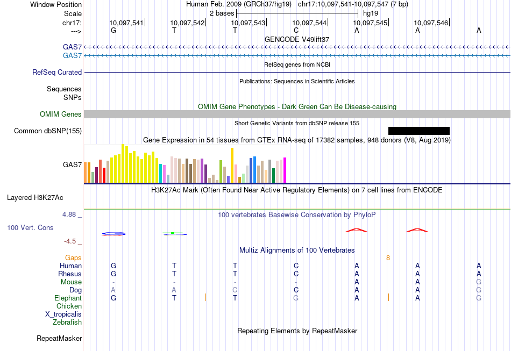Image resolution: width=511 pixels, height=351 pixels.
Task: Select the Human alignment row label
Action: point(70,266)
